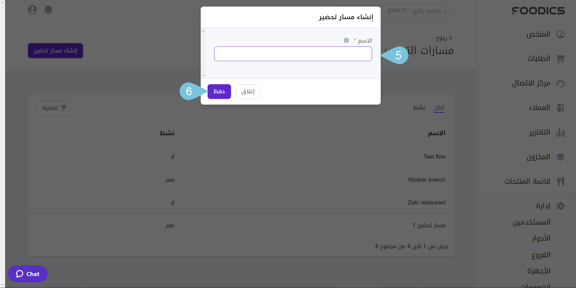Image resolution: width=576 pixels, height=288 pixels.
Task: Open the branches (الفروع) menu item
Action: click(x=541, y=255)
